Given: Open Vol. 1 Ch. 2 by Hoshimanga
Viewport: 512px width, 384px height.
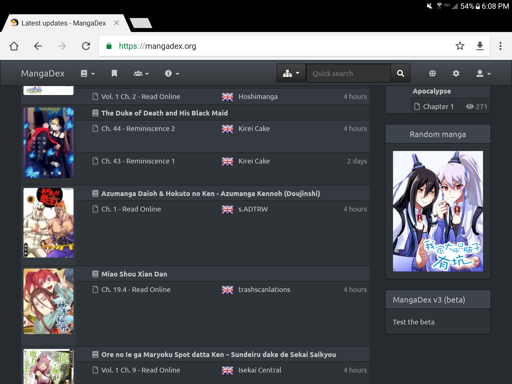Looking at the screenshot, I should pos(140,96).
